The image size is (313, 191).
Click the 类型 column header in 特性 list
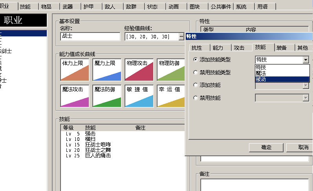[x=209, y=29]
